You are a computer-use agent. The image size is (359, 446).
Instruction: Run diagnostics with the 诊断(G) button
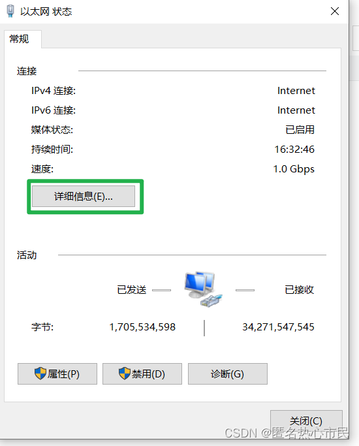(228, 374)
